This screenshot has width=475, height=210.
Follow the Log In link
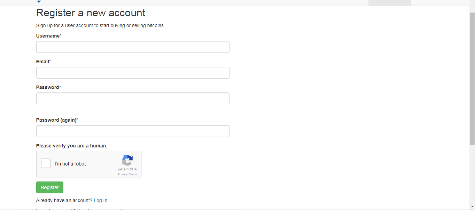(x=101, y=200)
